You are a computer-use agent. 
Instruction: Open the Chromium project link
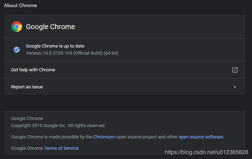pyautogui.click(x=104, y=137)
